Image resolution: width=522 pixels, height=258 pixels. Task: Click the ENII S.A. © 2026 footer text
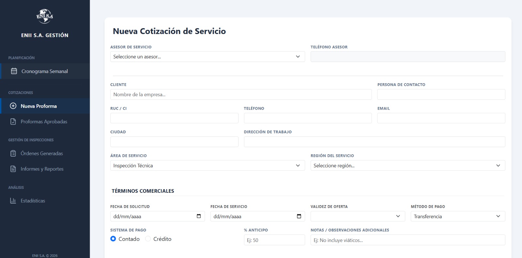45,256
